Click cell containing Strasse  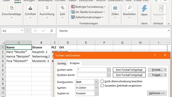[x=41, y=47]
